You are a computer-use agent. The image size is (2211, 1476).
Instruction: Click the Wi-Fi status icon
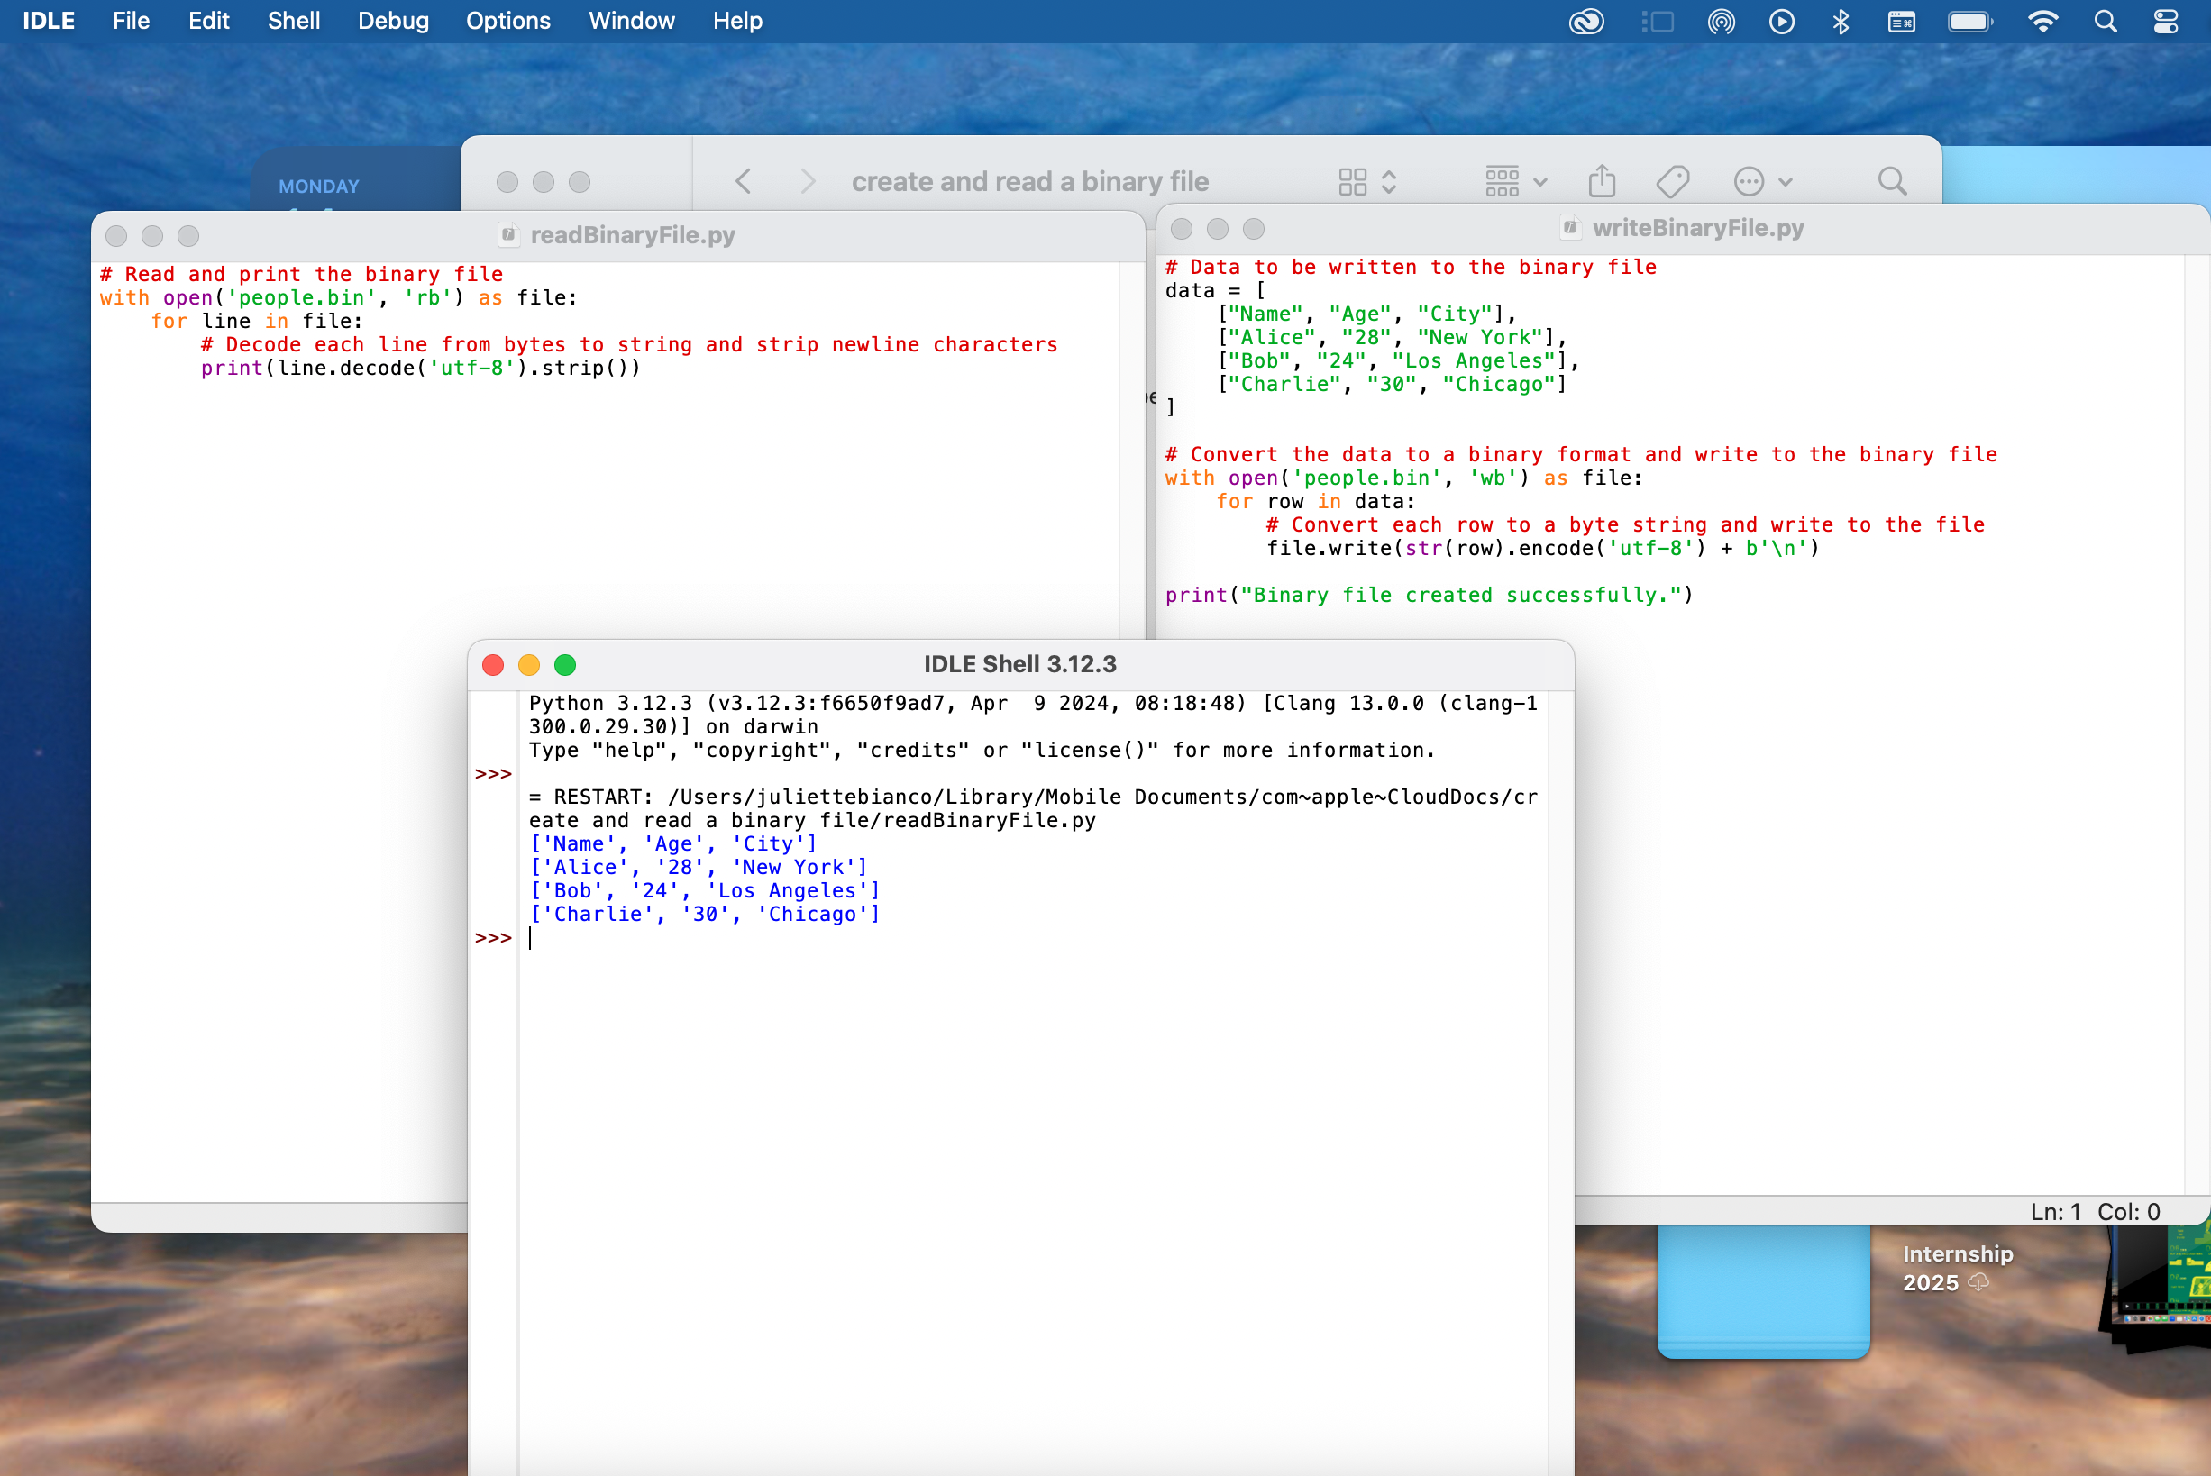[2042, 21]
